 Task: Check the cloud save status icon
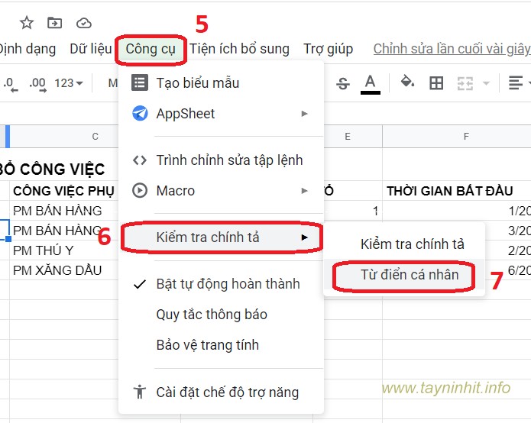tap(84, 23)
